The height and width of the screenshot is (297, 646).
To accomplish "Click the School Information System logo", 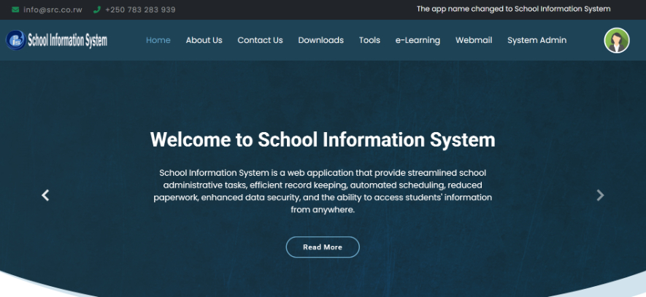I will pyautogui.click(x=56, y=40).
